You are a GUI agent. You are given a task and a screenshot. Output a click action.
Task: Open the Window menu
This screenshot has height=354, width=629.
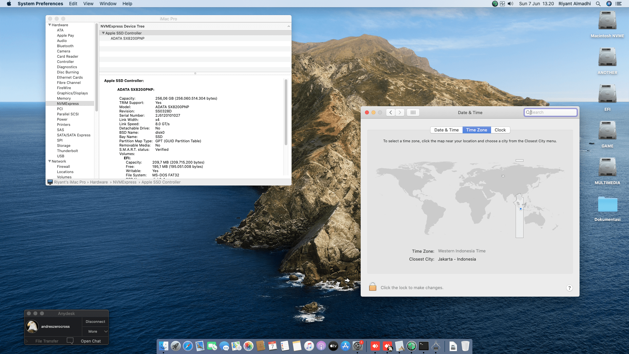point(108,4)
